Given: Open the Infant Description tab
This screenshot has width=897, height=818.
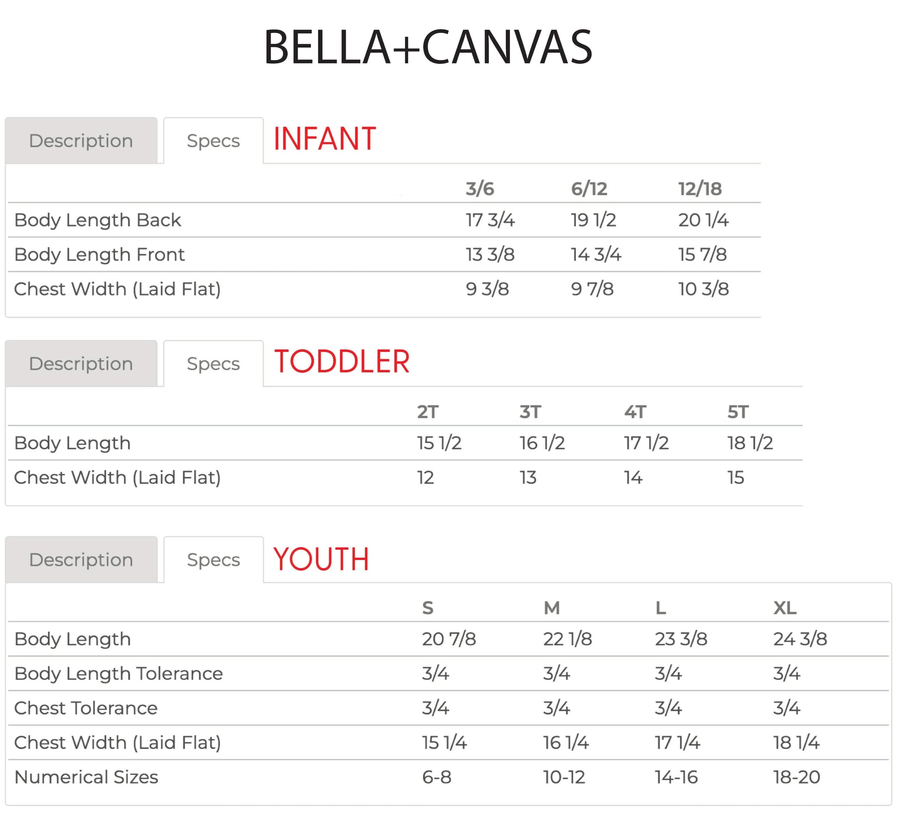Looking at the screenshot, I should coord(81,141).
